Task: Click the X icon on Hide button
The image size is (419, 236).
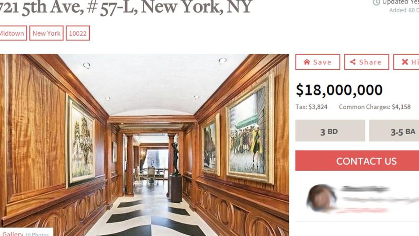Action: pyautogui.click(x=405, y=62)
